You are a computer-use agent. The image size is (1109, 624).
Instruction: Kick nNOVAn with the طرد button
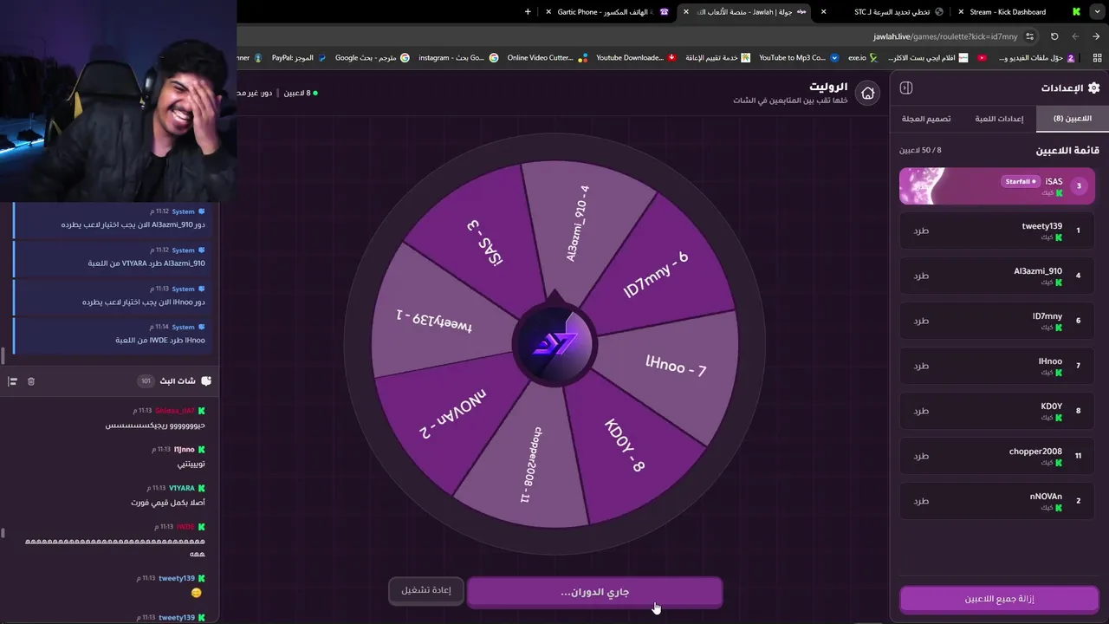[x=921, y=501]
